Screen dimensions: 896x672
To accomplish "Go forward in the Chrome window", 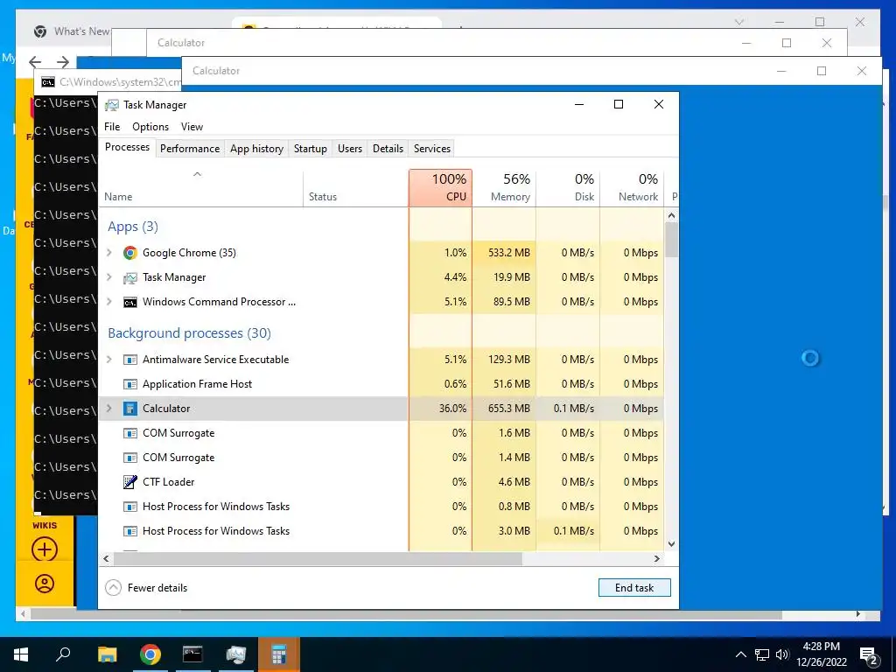I will point(63,62).
